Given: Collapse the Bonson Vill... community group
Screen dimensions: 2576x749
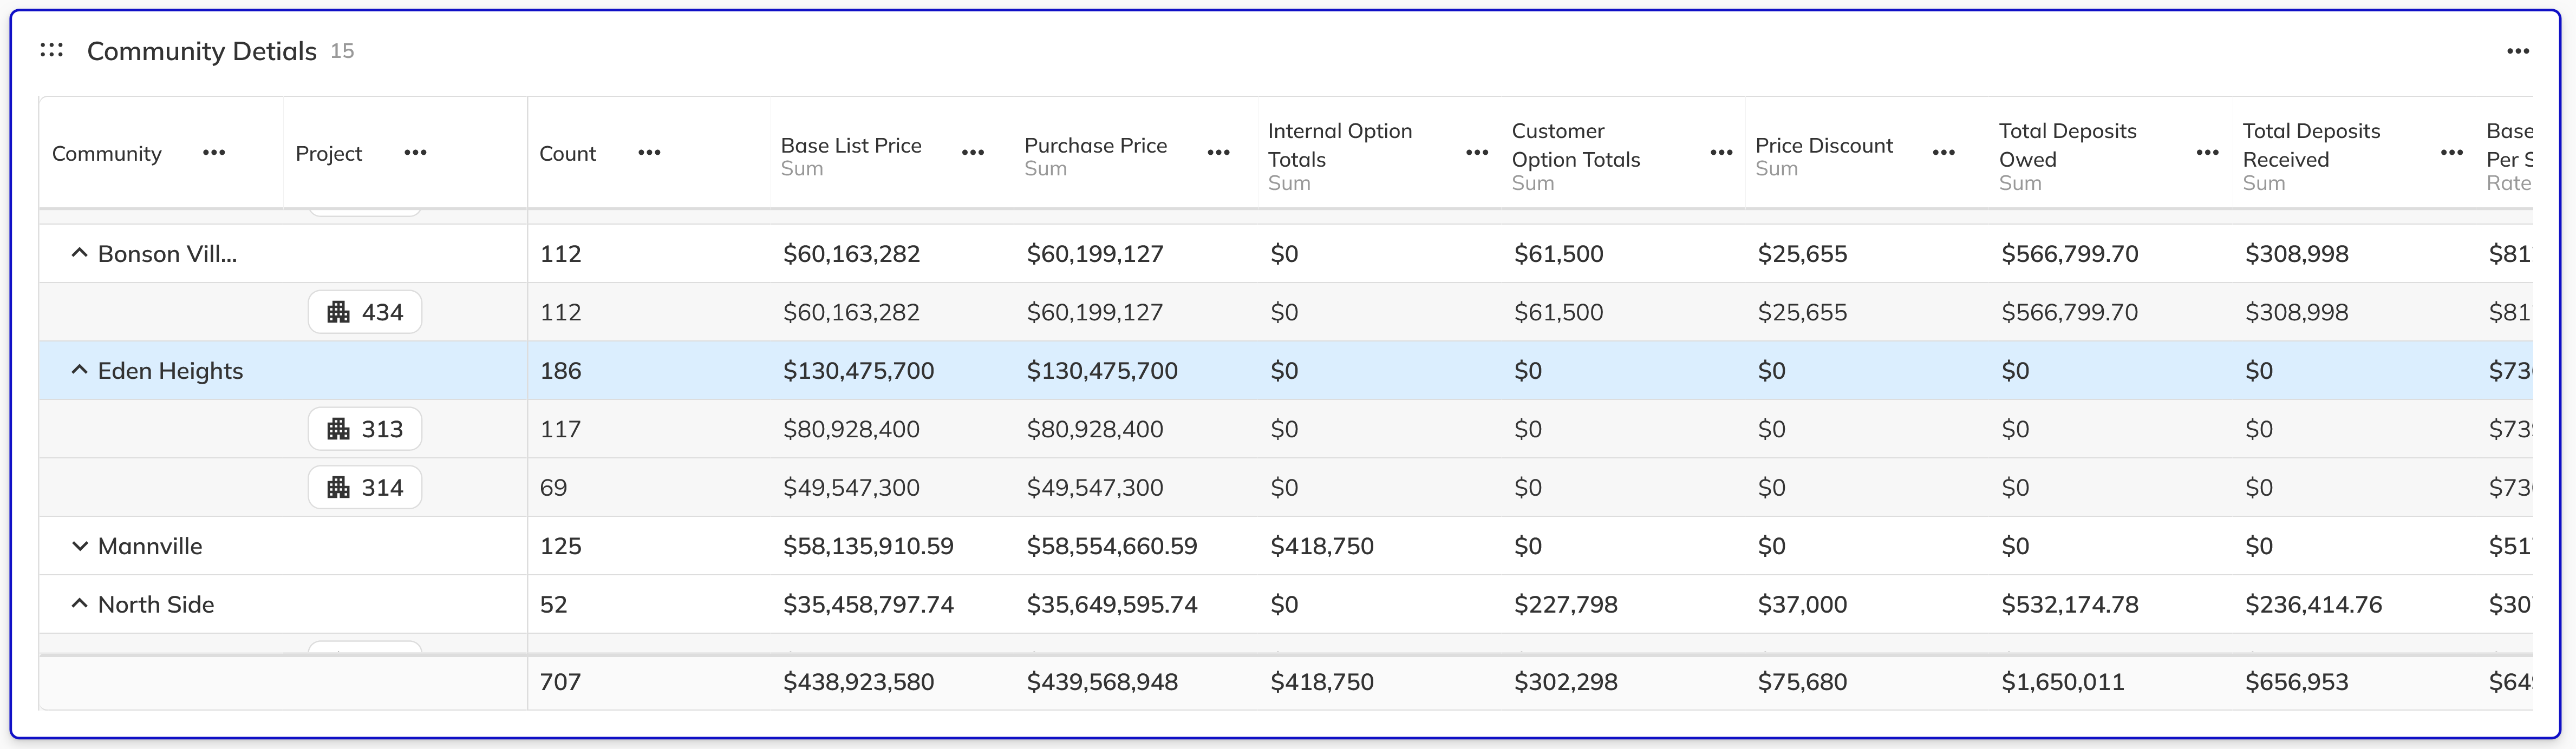Looking at the screenshot, I should point(79,253).
